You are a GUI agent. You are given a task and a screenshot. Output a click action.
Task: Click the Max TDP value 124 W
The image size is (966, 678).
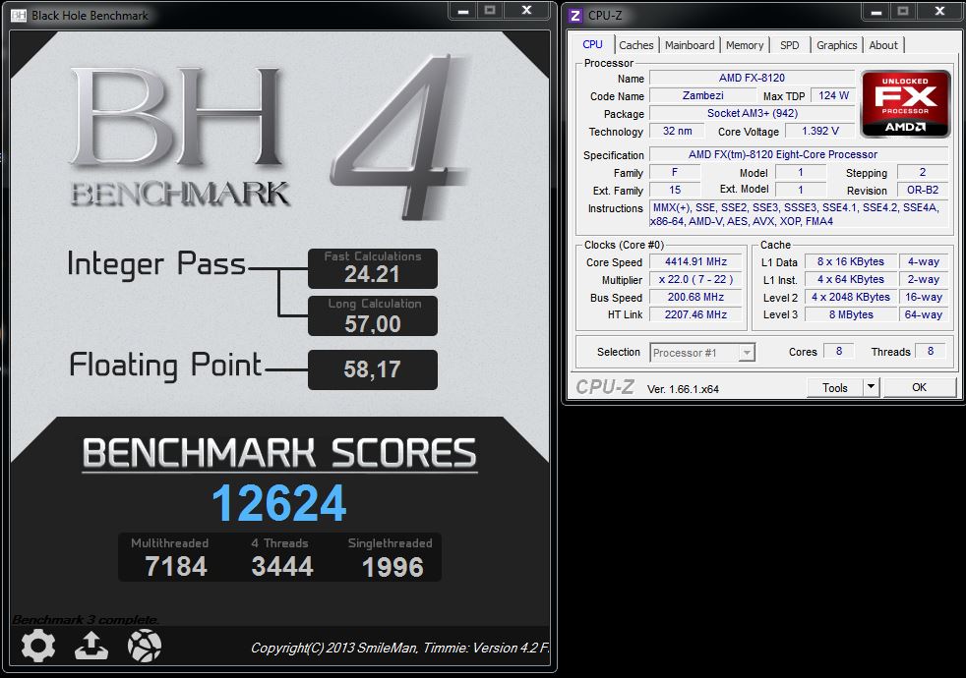[833, 95]
